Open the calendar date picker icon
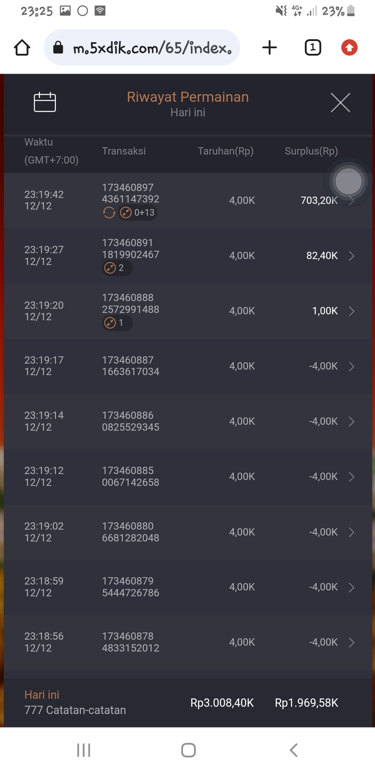 click(45, 102)
